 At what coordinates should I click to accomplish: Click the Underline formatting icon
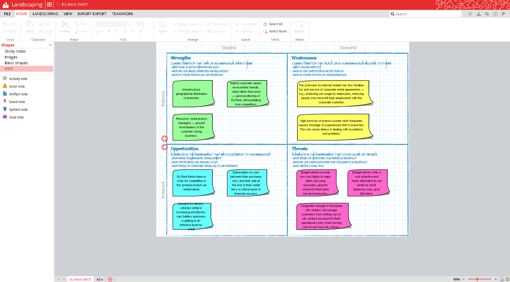pyautogui.click(x=125, y=31)
